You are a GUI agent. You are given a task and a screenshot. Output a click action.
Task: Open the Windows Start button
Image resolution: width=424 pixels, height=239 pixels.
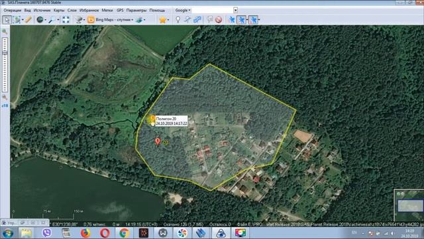7,233
